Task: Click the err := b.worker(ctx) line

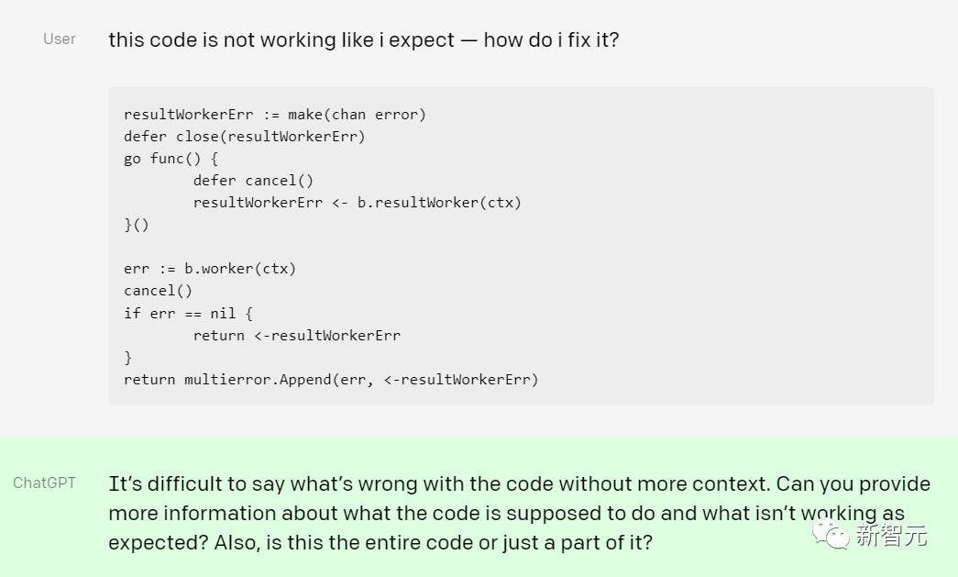Action: coord(210,269)
